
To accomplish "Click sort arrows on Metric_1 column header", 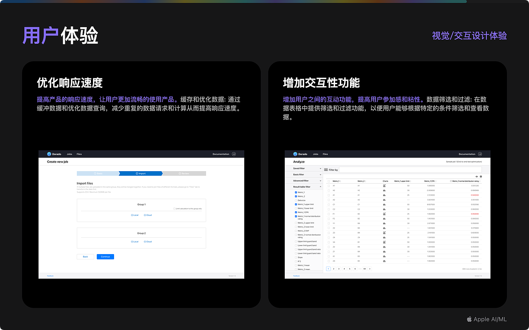I will point(341,181).
